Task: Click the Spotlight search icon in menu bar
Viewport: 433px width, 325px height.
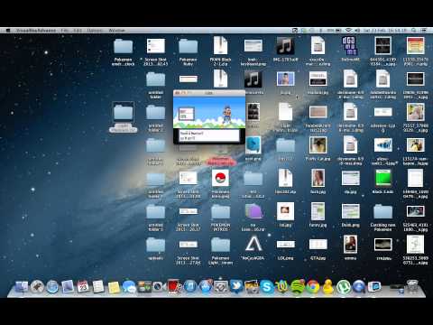Action: [x=414, y=31]
